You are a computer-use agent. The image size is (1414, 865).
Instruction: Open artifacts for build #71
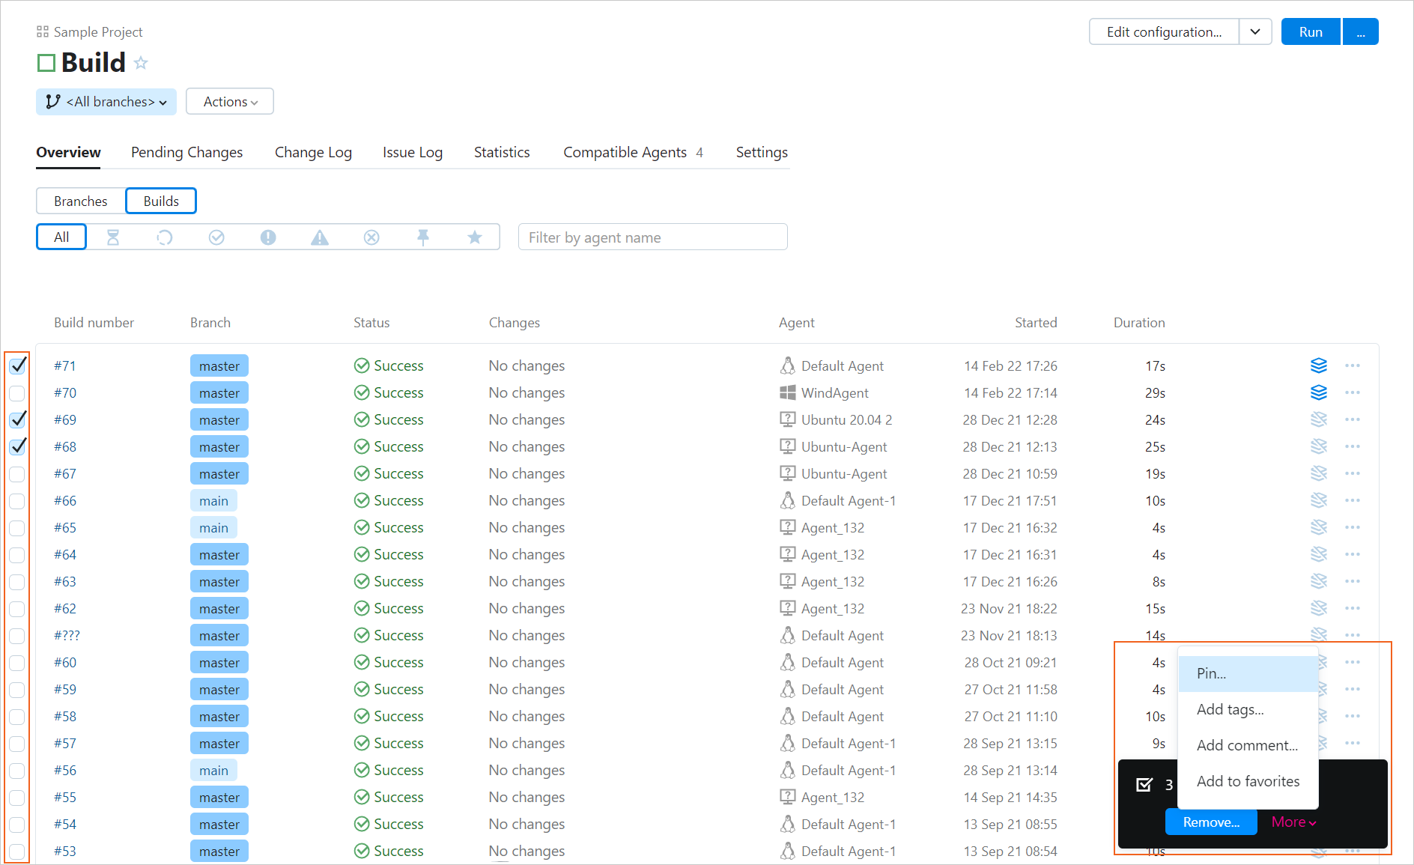click(x=1319, y=365)
